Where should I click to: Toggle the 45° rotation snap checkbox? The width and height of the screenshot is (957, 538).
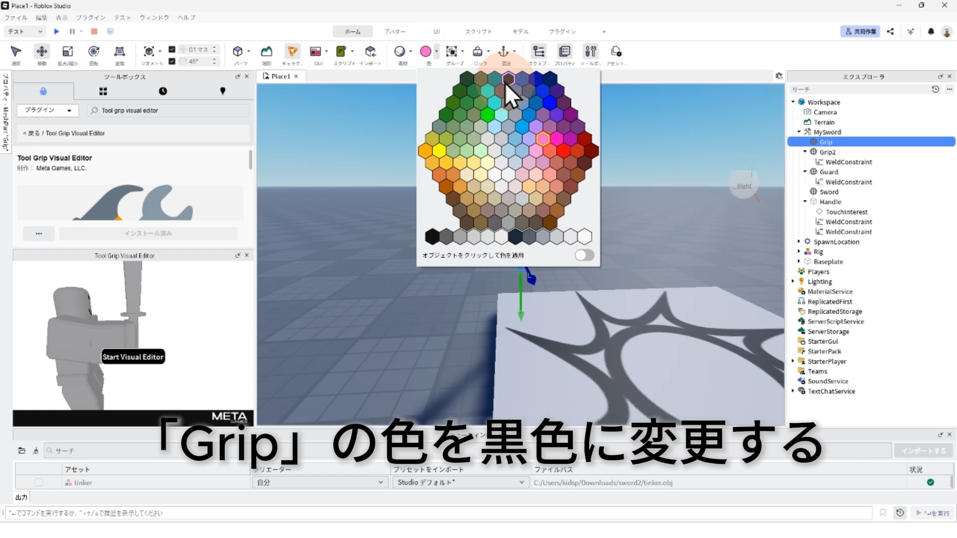172,61
